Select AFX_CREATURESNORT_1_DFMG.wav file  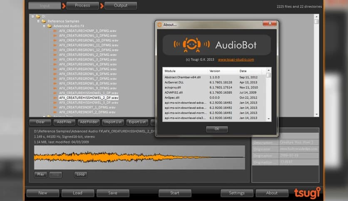click(87, 108)
